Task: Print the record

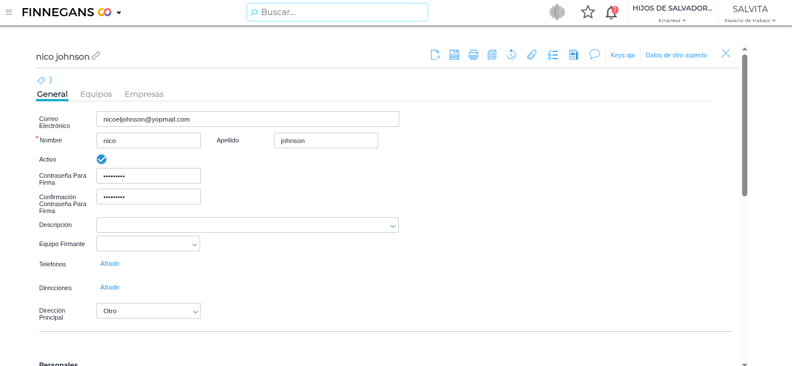Action: 473,54
